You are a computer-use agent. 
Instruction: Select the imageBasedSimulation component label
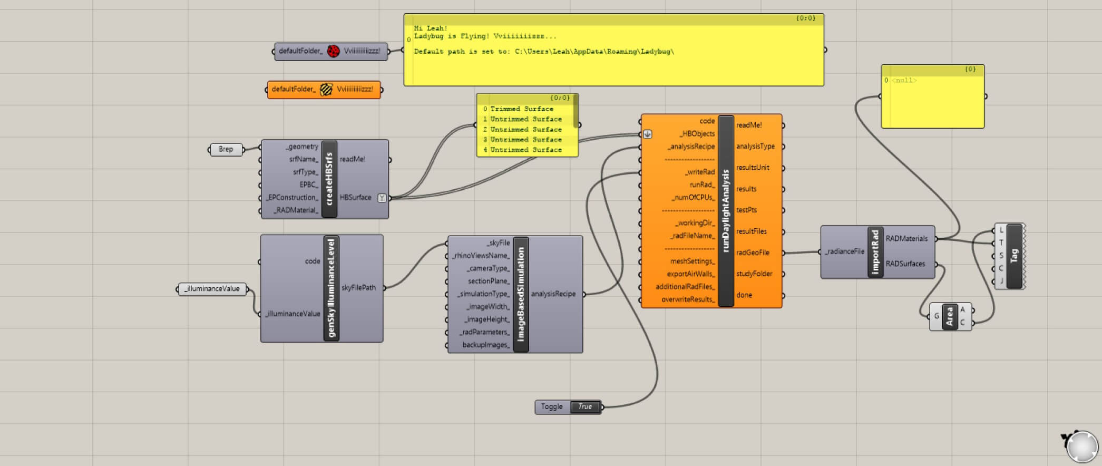[521, 294]
